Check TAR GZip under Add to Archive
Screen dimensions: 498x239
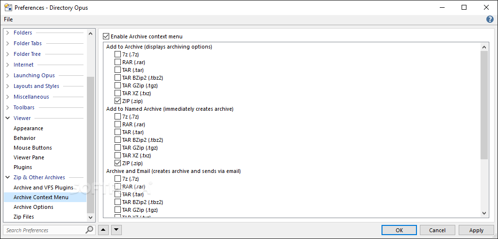118,85
